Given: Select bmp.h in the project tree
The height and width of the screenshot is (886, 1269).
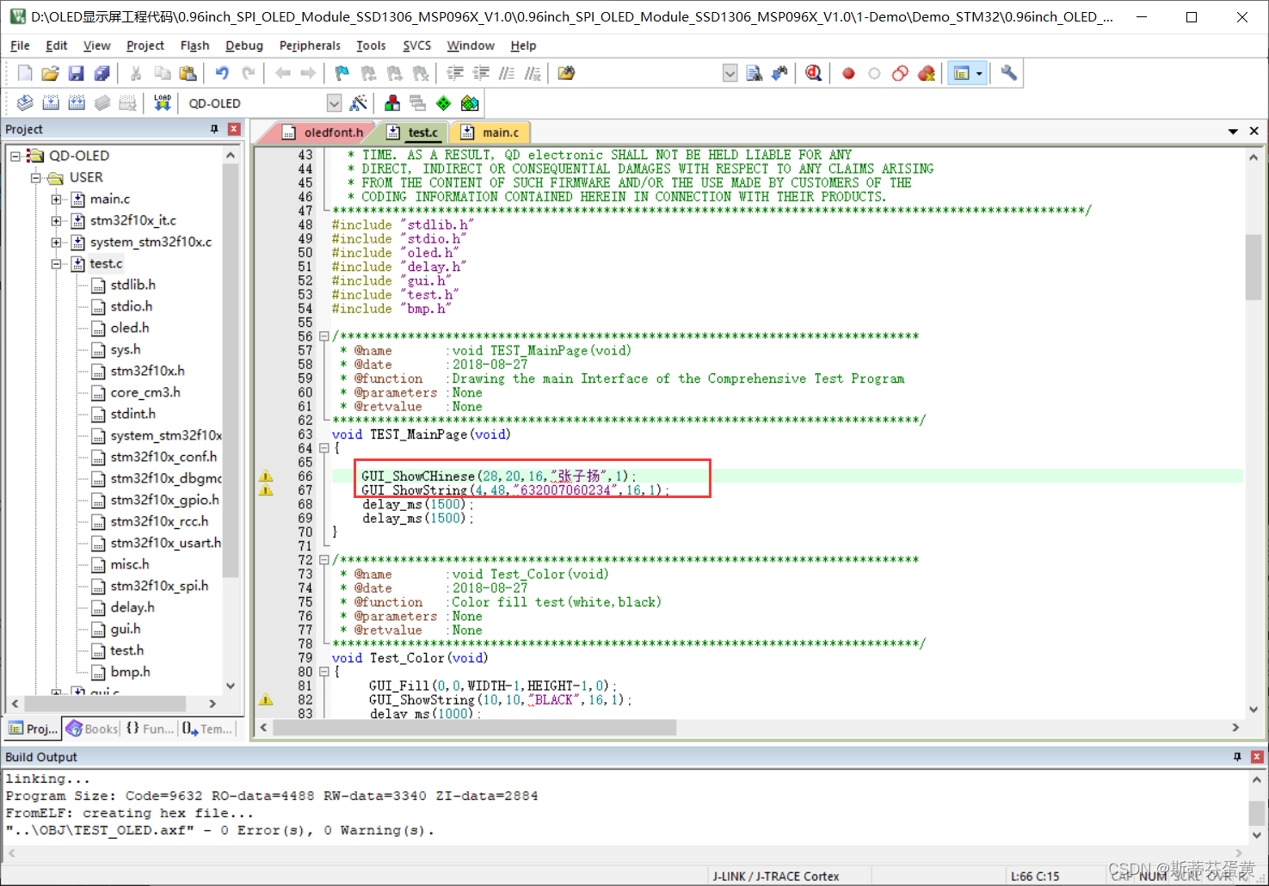Looking at the screenshot, I should tap(130, 672).
